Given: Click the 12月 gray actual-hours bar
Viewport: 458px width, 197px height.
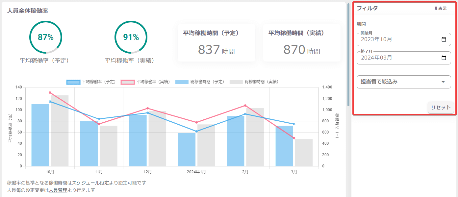Looking at the screenshot, I should 157,138.
